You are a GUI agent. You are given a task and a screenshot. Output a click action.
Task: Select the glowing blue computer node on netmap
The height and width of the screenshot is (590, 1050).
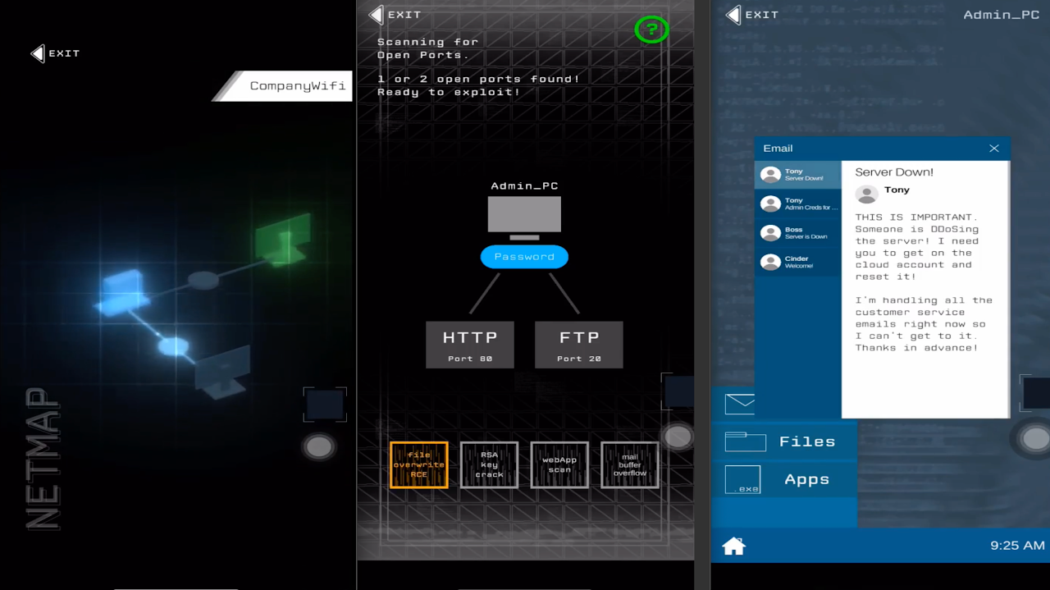click(123, 291)
